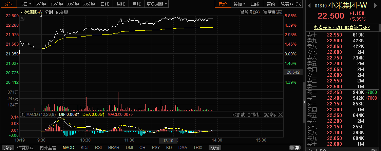Select the DMI indicator
This screenshot has width=381, height=151.
click(130, 148)
